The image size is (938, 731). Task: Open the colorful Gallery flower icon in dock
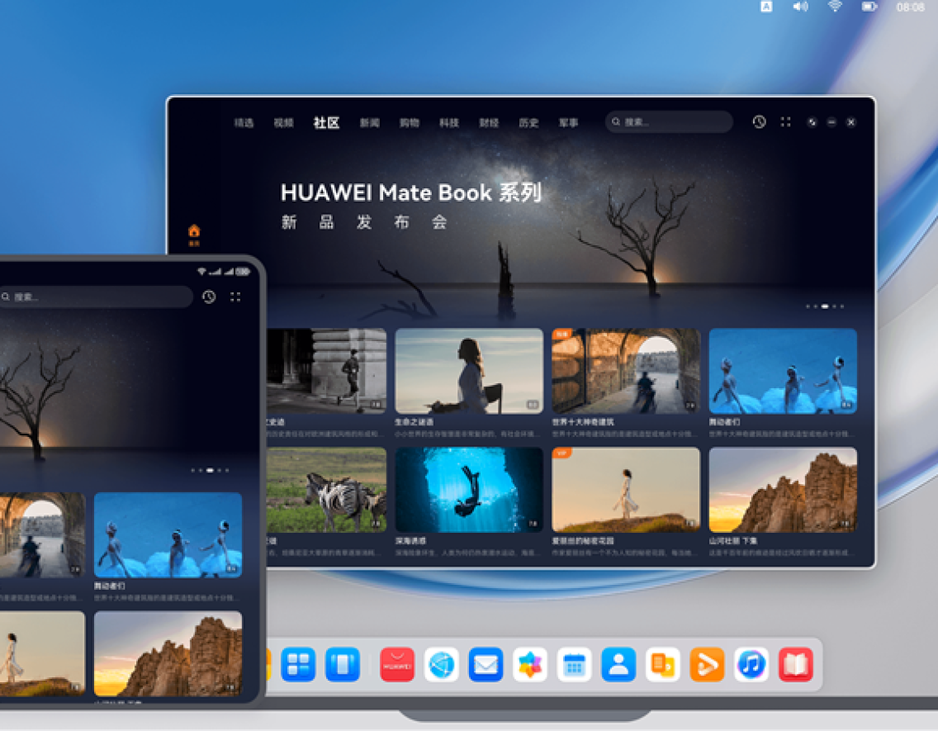pyautogui.click(x=530, y=665)
